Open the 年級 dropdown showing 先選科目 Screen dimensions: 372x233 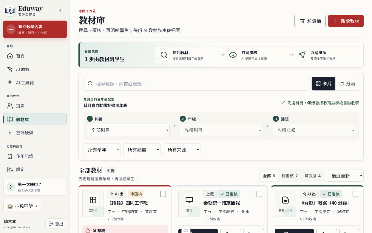coord(221,130)
